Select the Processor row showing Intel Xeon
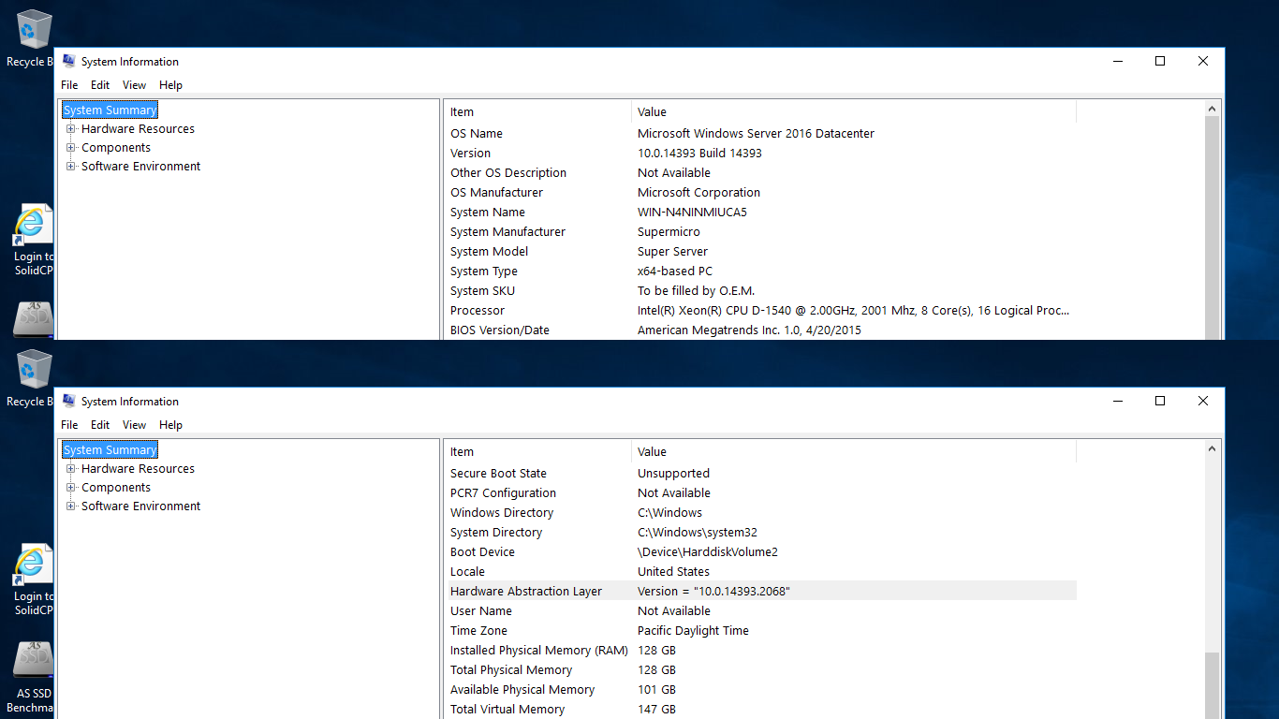1279x719 pixels. pyautogui.click(x=478, y=311)
